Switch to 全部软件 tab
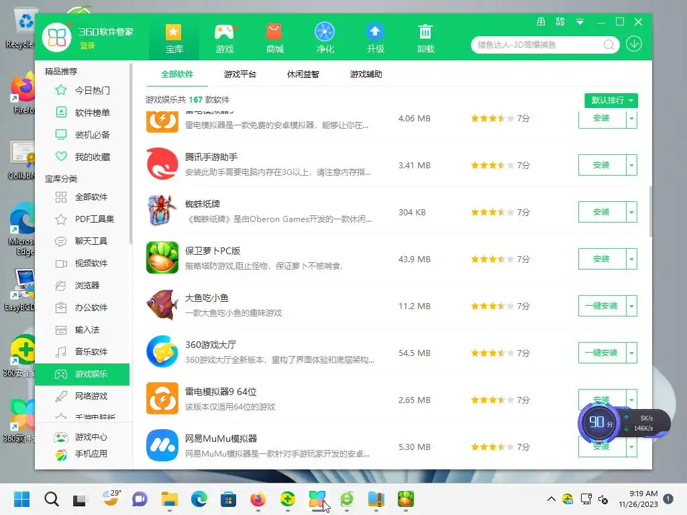Screen dimensions: 687x515 click(177, 74)
